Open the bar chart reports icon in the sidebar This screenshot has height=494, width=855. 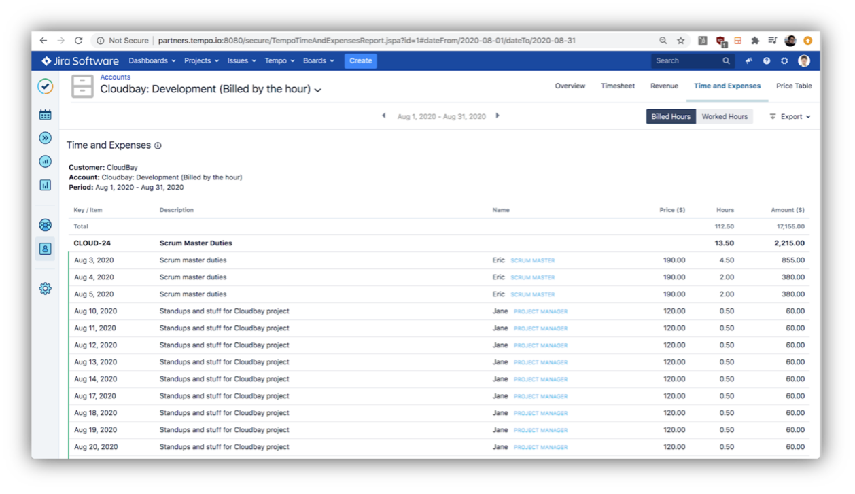(46, 185)
